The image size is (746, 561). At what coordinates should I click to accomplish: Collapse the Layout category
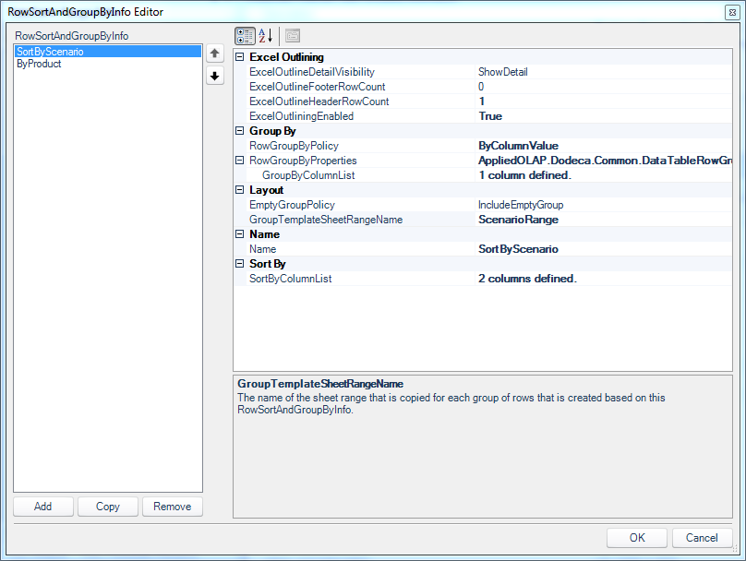[x=240, y=190]
